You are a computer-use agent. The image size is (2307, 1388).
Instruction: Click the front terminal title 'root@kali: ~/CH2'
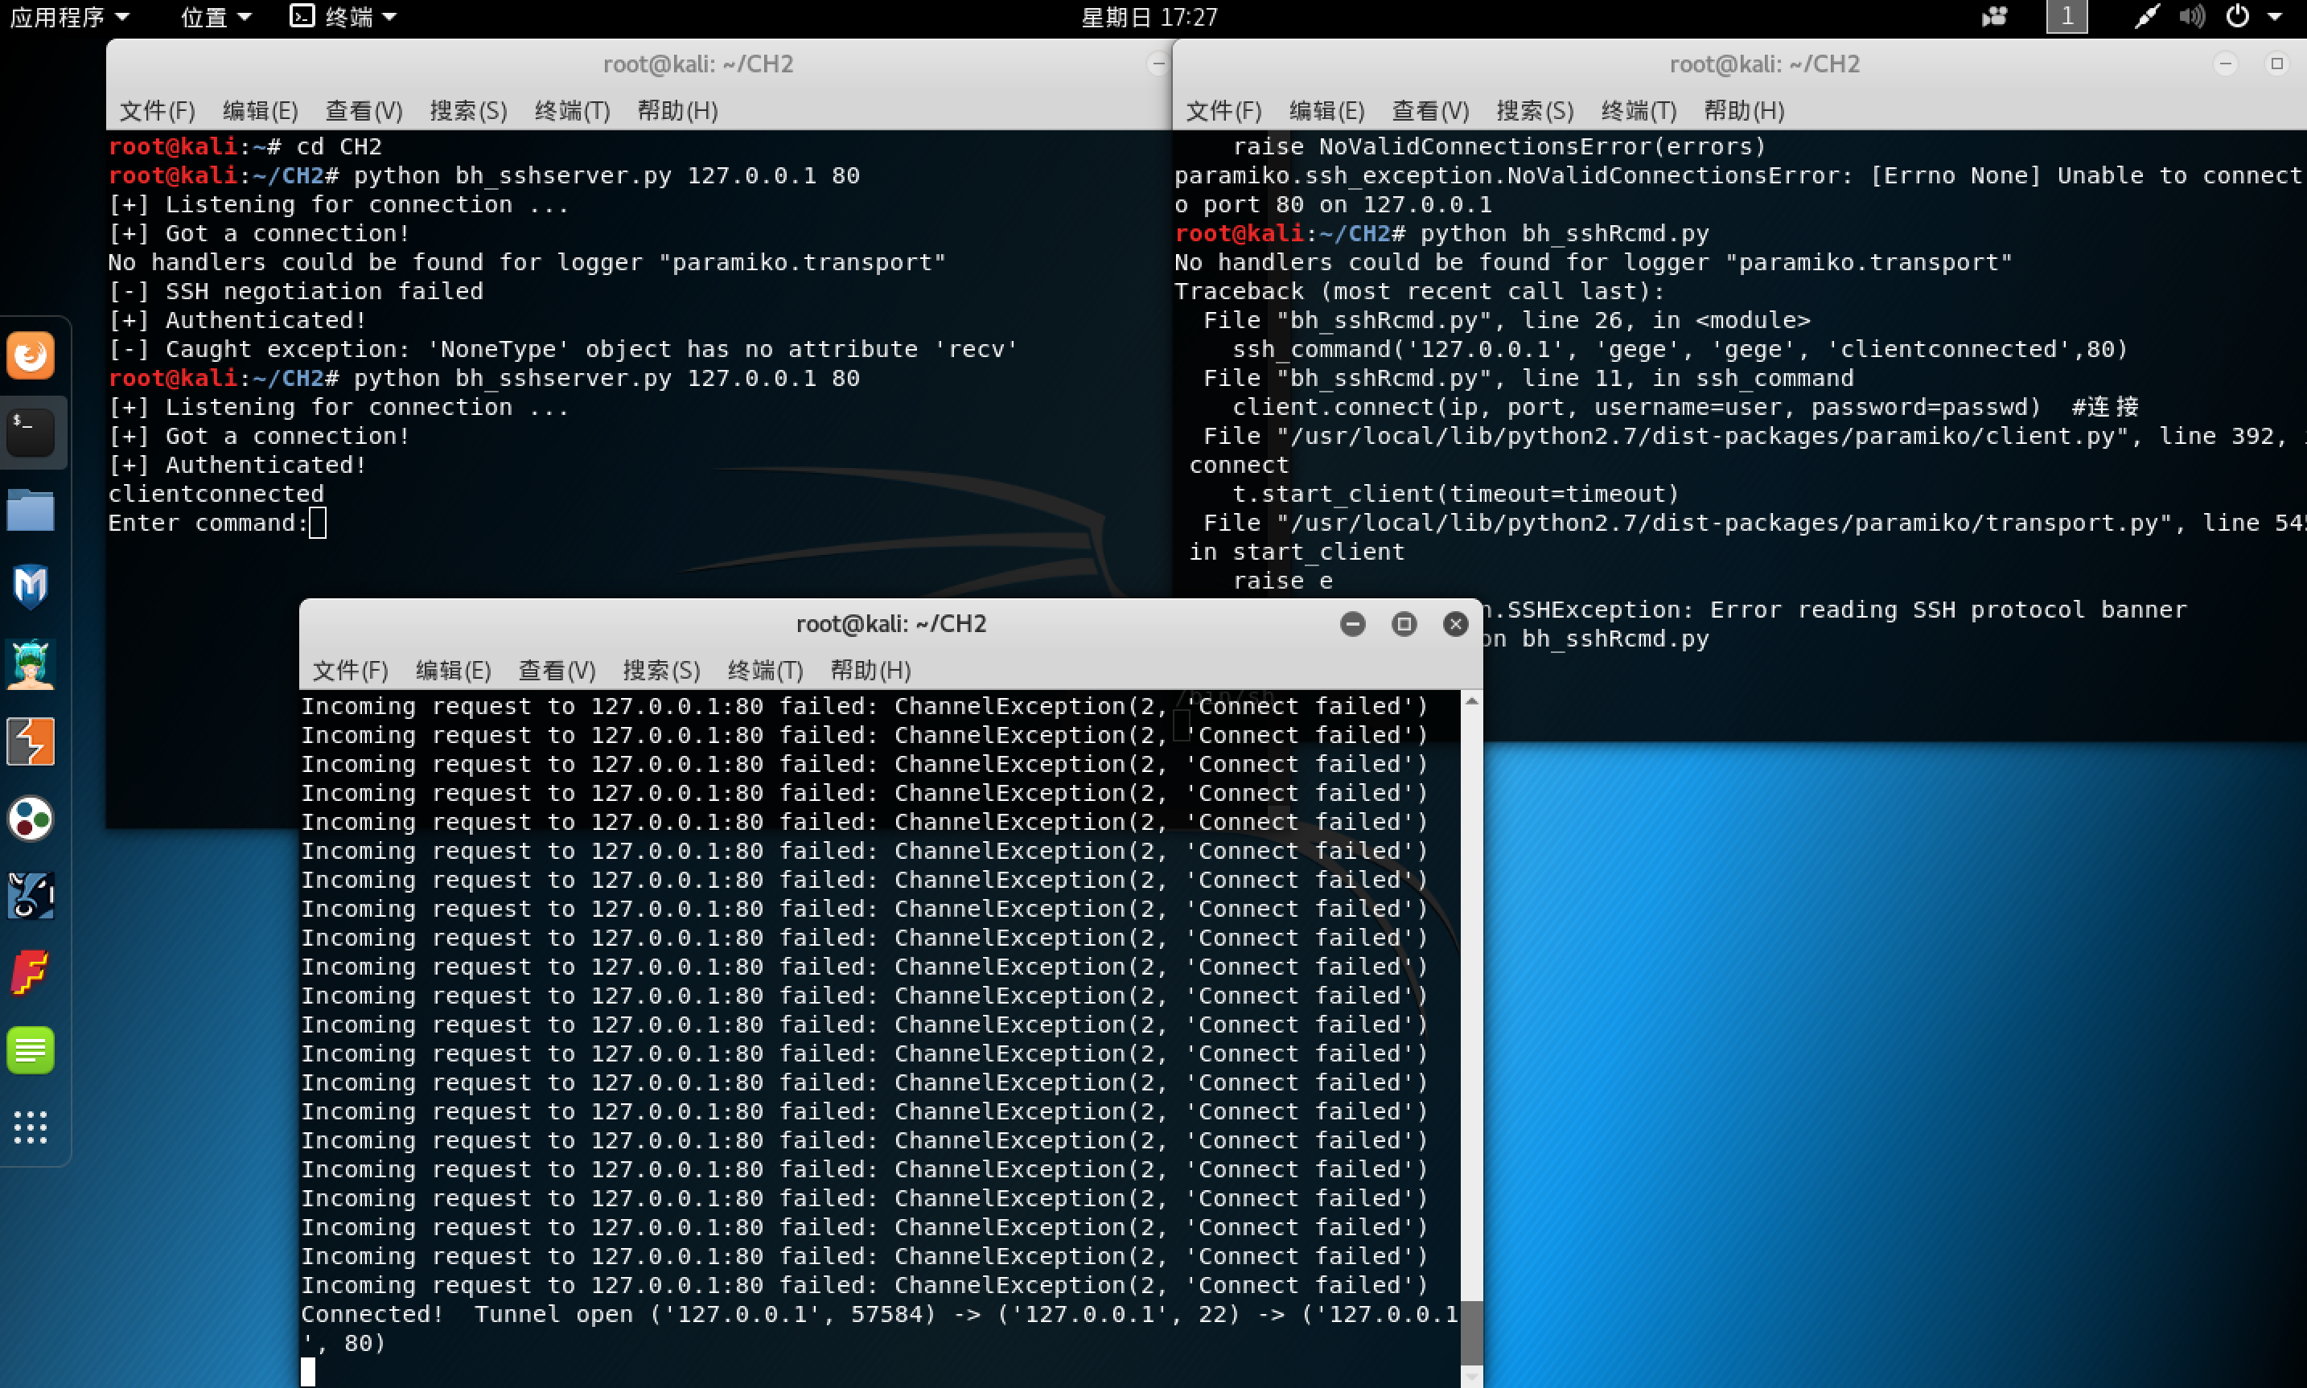click(890, 624)
